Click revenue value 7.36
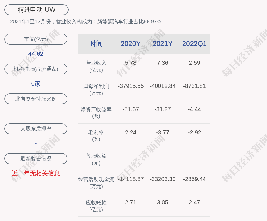 pos(162,63)
